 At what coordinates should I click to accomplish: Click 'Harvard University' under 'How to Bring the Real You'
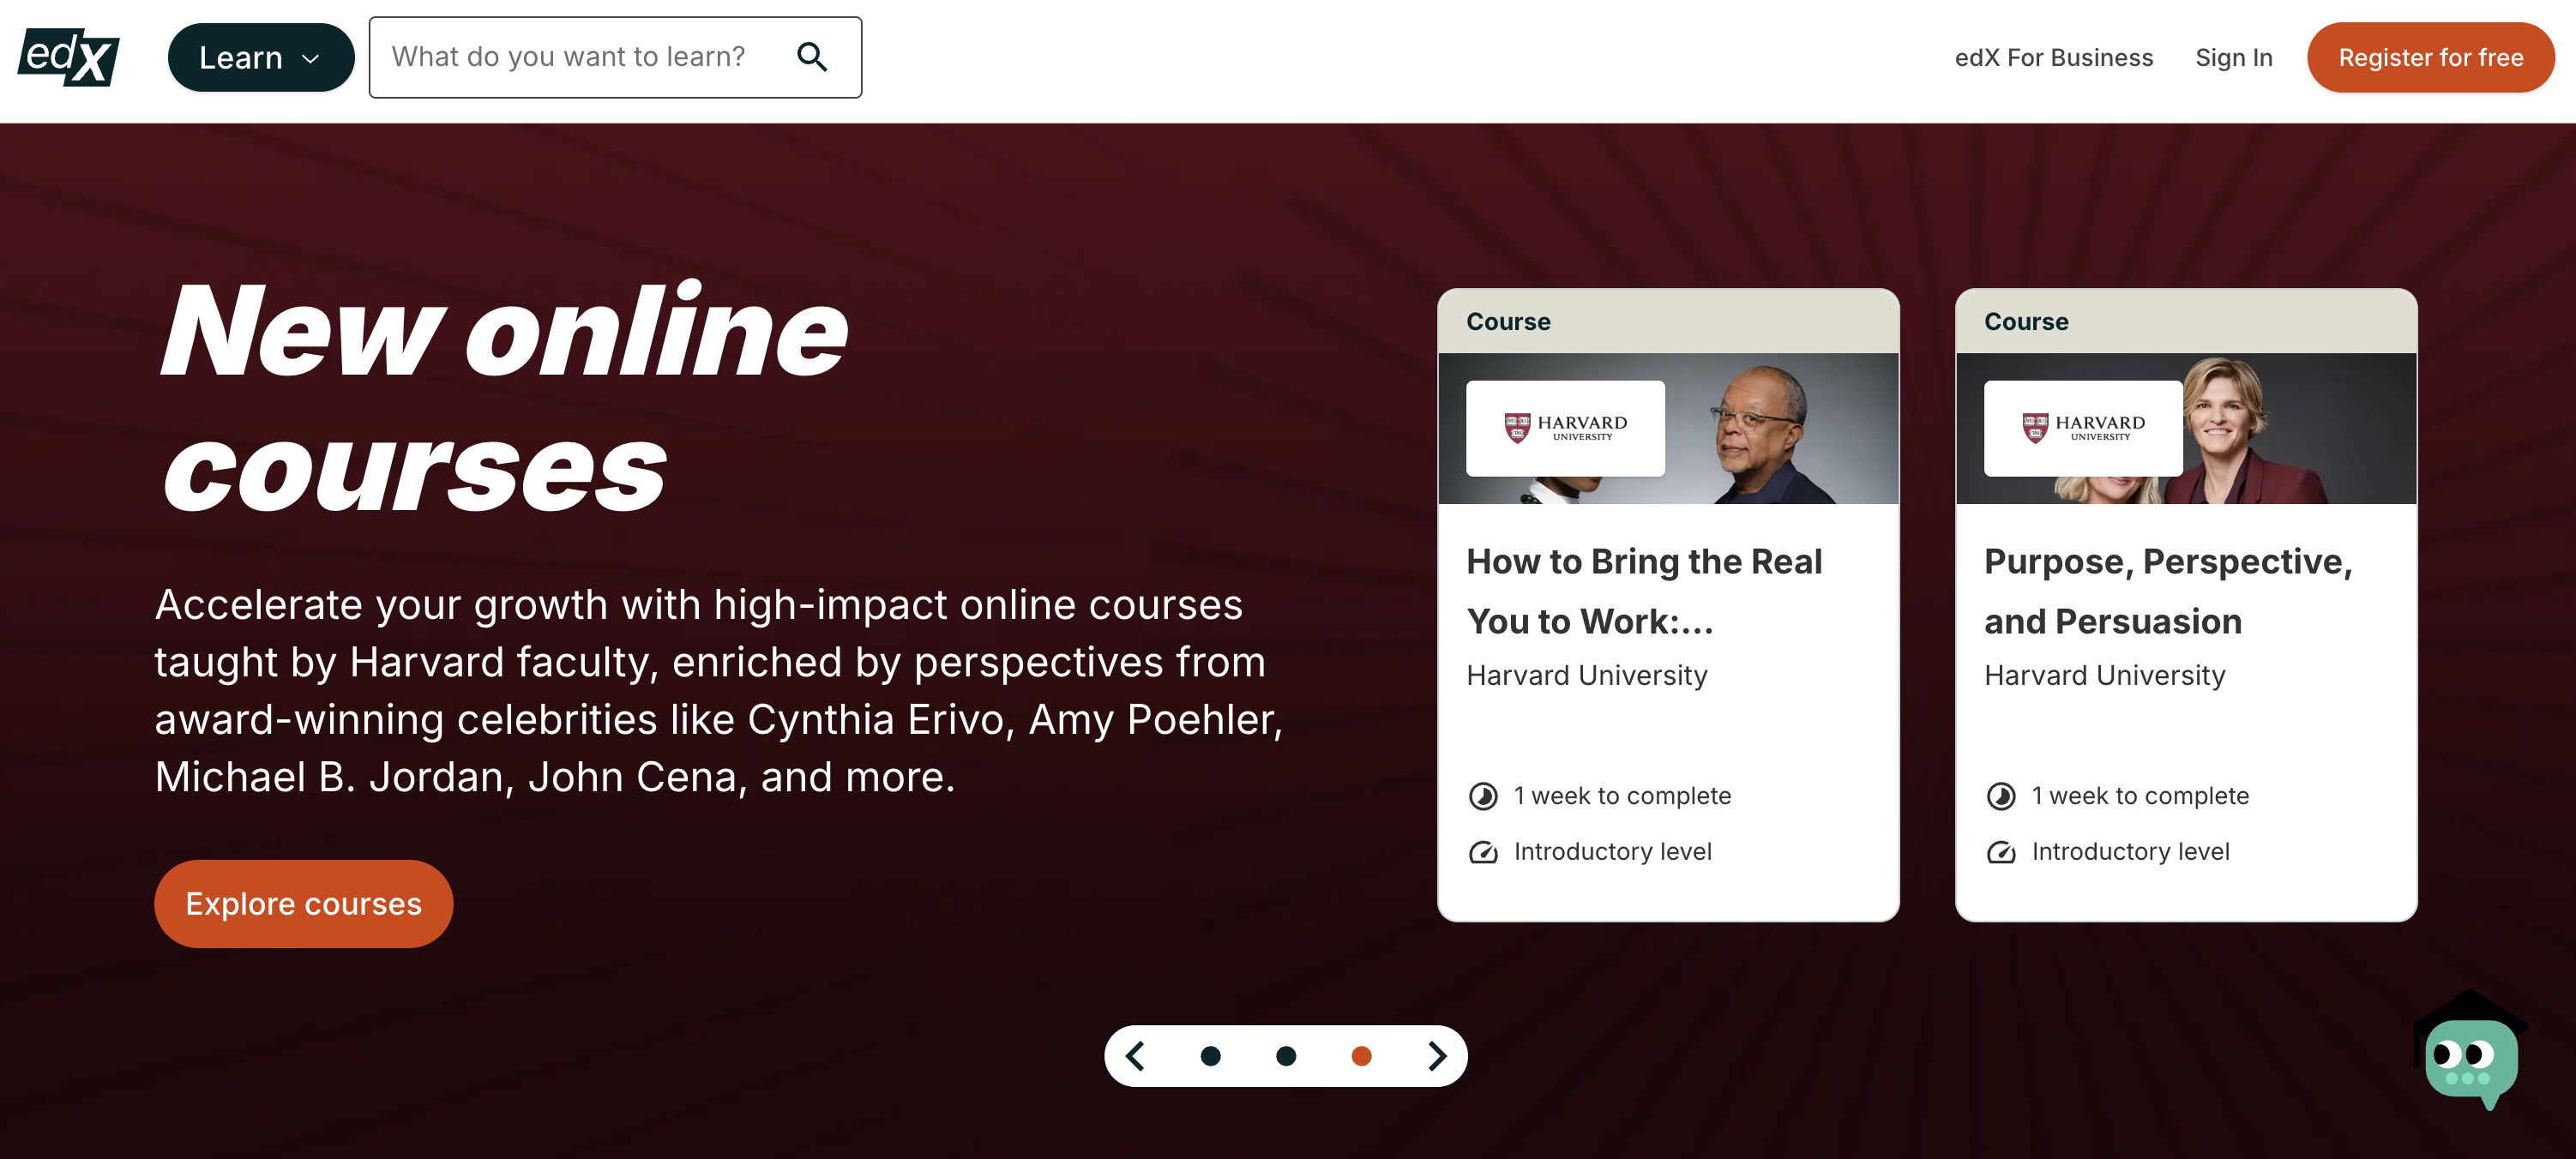tap(1587, 676)
